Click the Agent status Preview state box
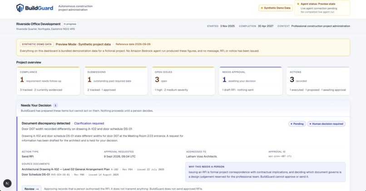This screenshot has width=366, height=191. (x=322, y=8)
